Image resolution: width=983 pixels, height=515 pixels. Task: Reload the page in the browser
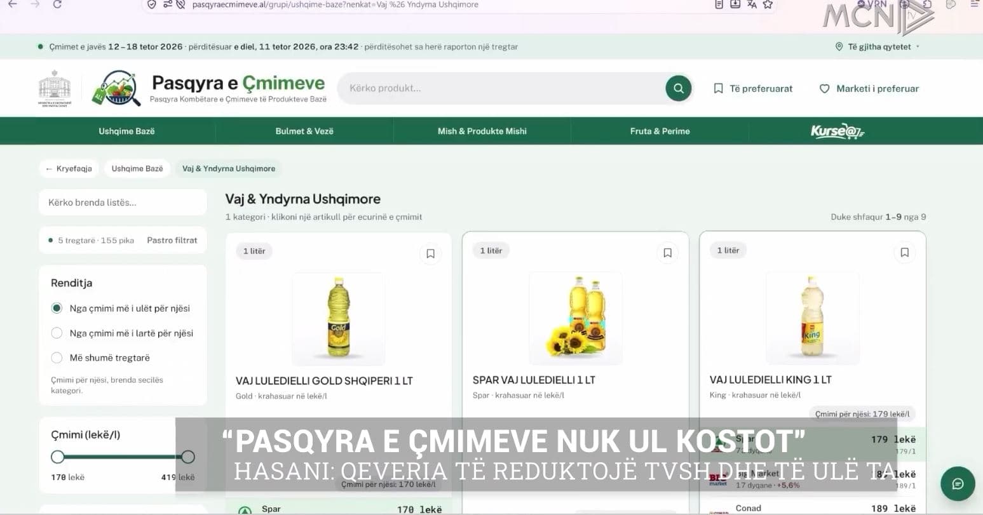coord(57,4)
